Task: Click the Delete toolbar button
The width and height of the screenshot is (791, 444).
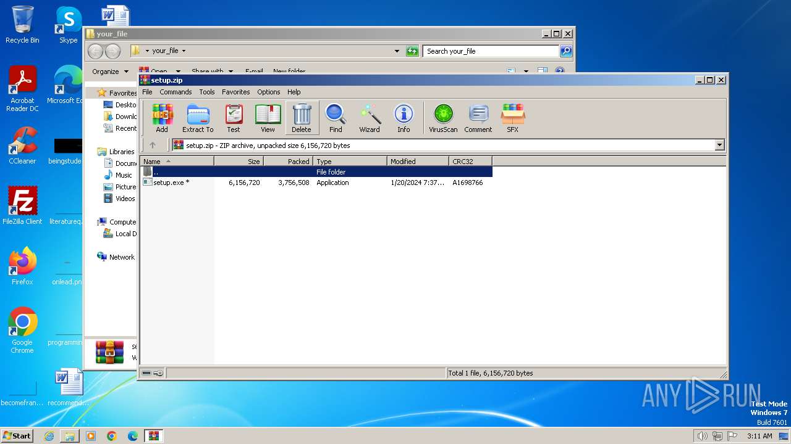Action: 302,118
